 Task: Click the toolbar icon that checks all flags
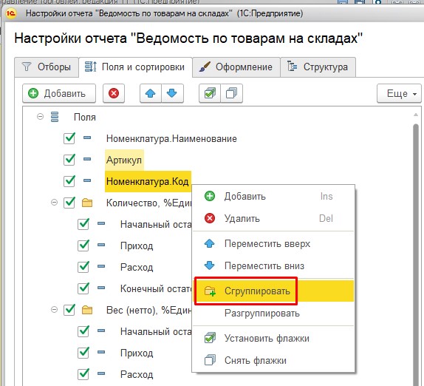tap(210, 93)
